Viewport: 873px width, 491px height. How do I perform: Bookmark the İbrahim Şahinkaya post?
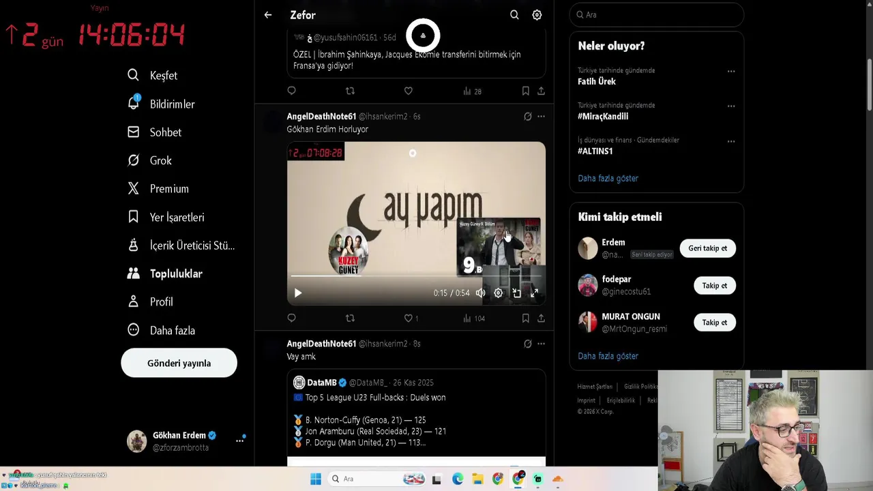[525, 91]
